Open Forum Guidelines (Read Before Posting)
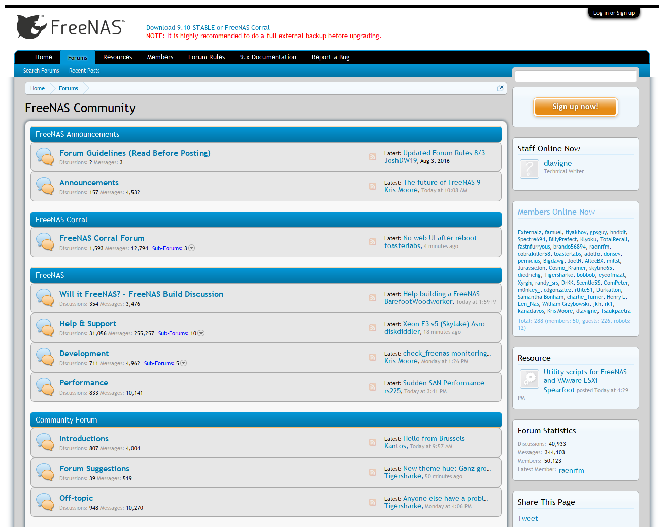This screenshot has width=664, height=527. coord(135,153)
